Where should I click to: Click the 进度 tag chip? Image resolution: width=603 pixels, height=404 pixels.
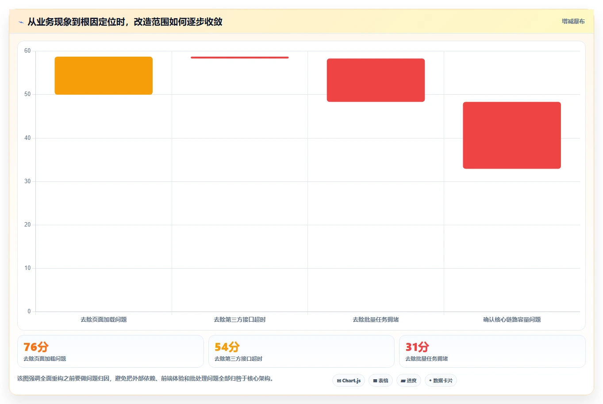coord(409,381)
